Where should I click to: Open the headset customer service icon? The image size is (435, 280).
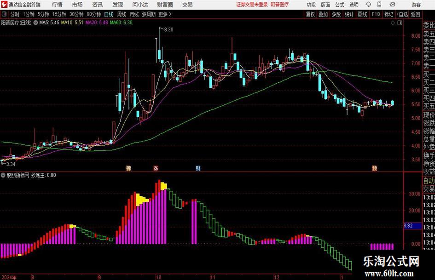[x=368, y=5]
